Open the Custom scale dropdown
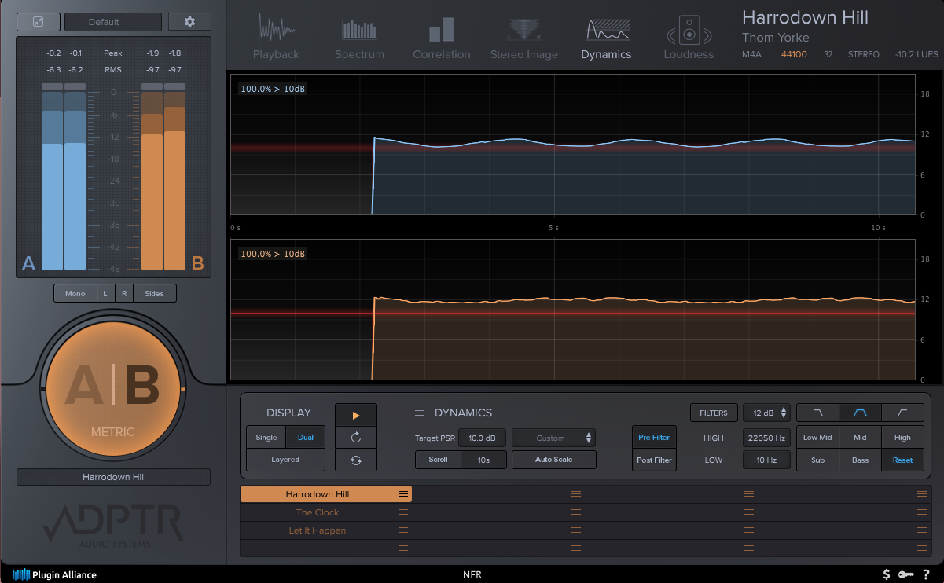 [x=553, y=438]
